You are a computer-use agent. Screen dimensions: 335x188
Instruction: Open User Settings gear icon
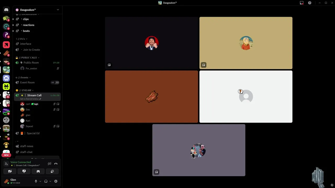56,181
